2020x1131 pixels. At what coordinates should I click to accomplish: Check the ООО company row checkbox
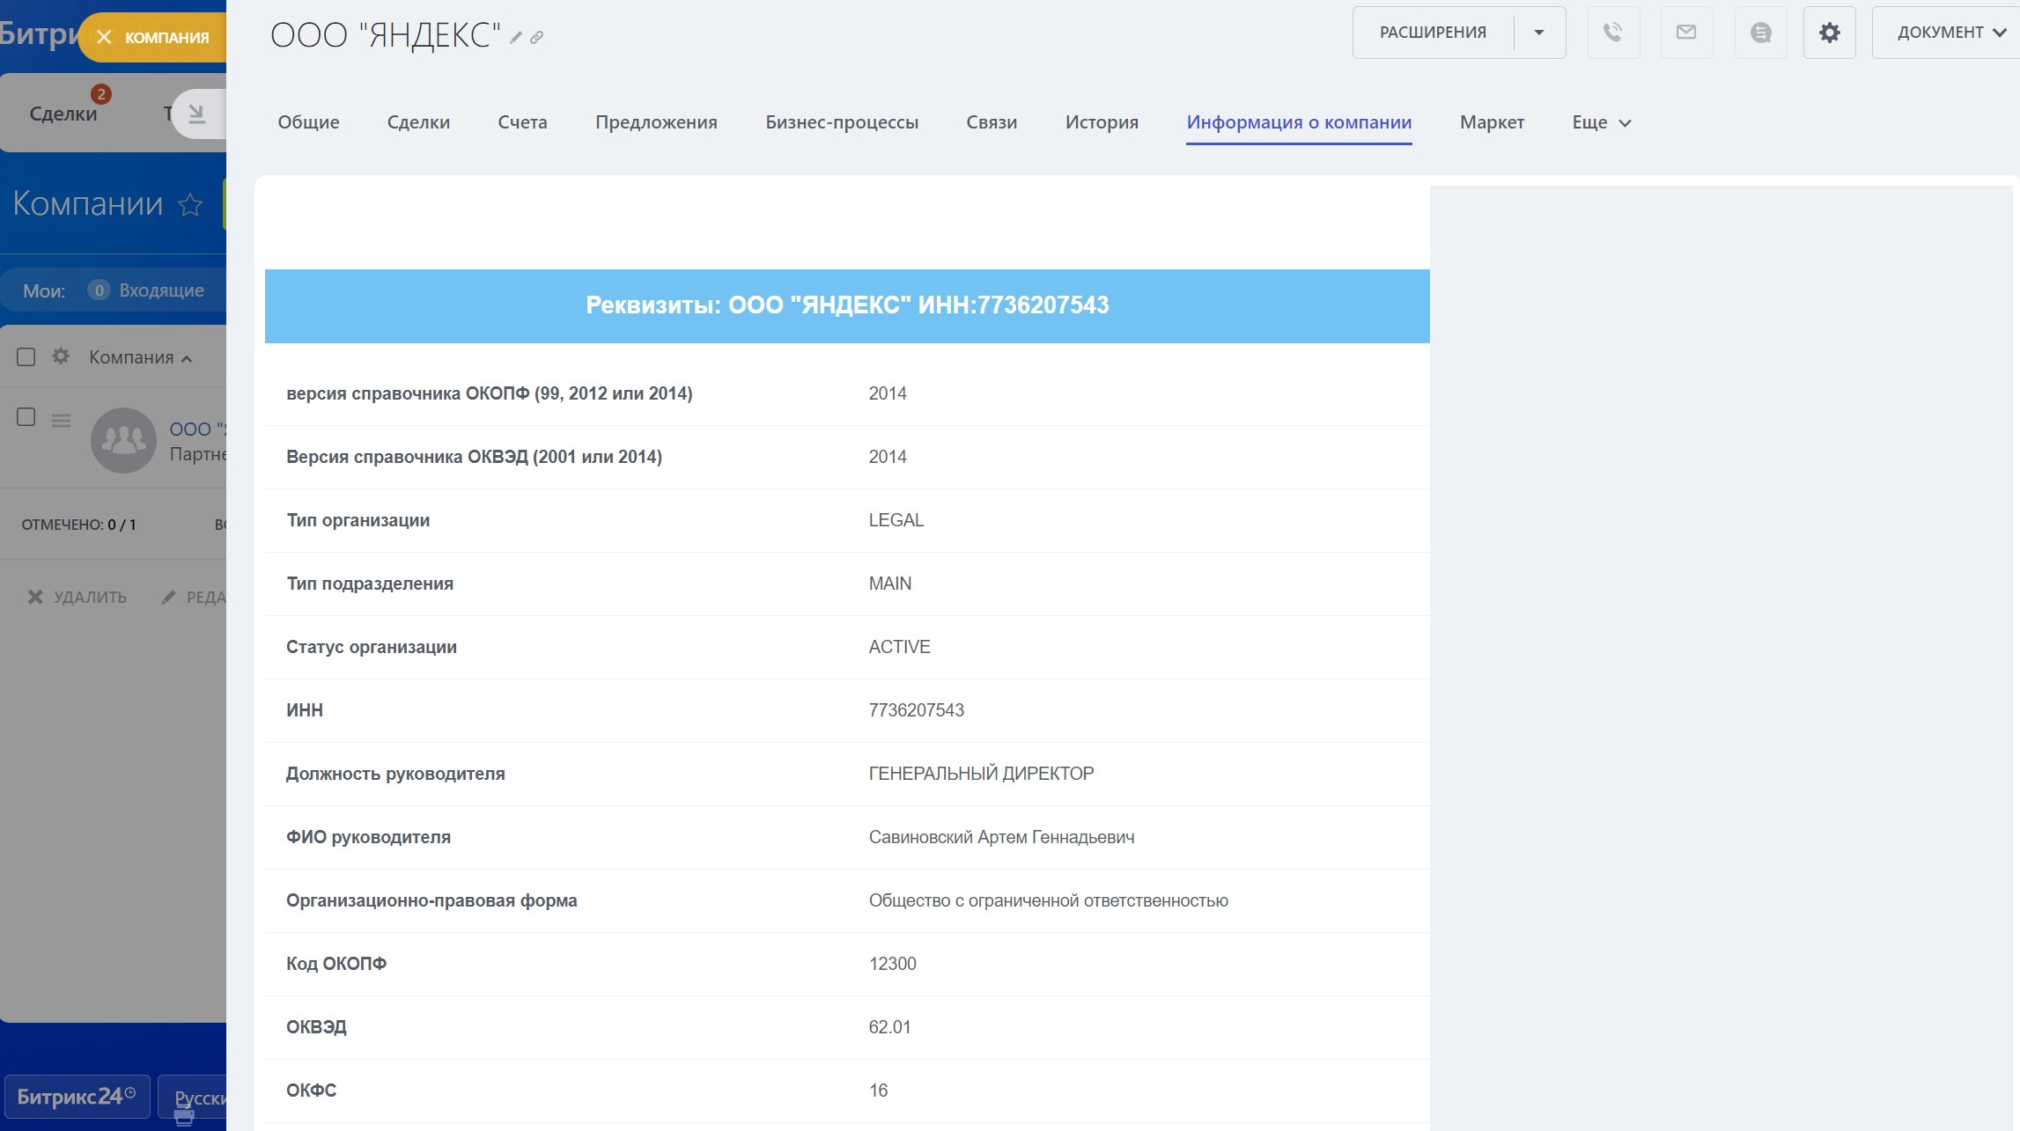(26, 417)
